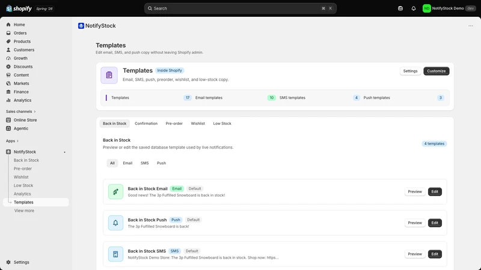
Task: Click the Spring '26 edition badge
Action: click(x=44, y=8)
